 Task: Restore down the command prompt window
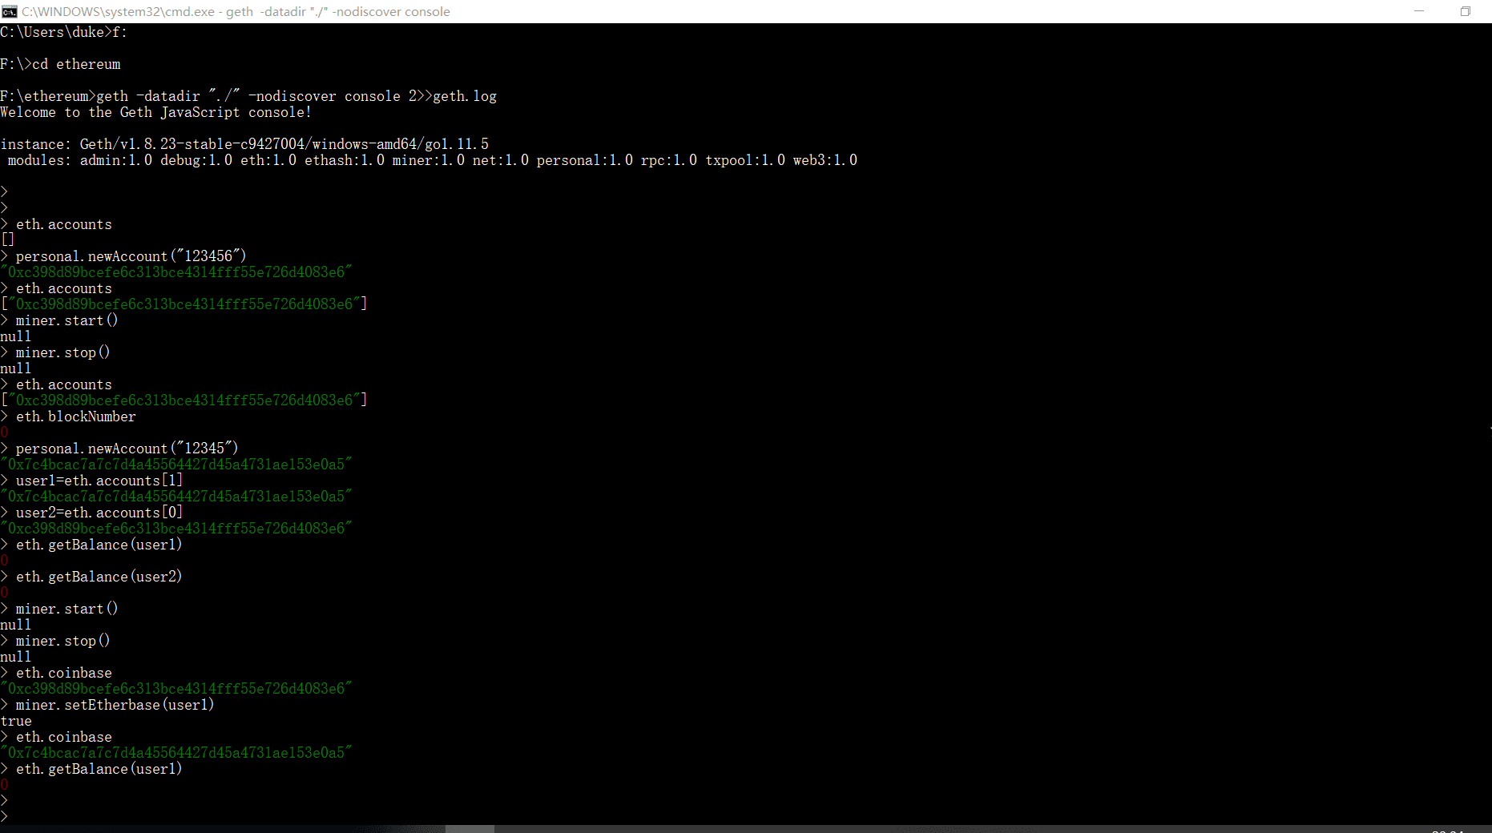1466,11
